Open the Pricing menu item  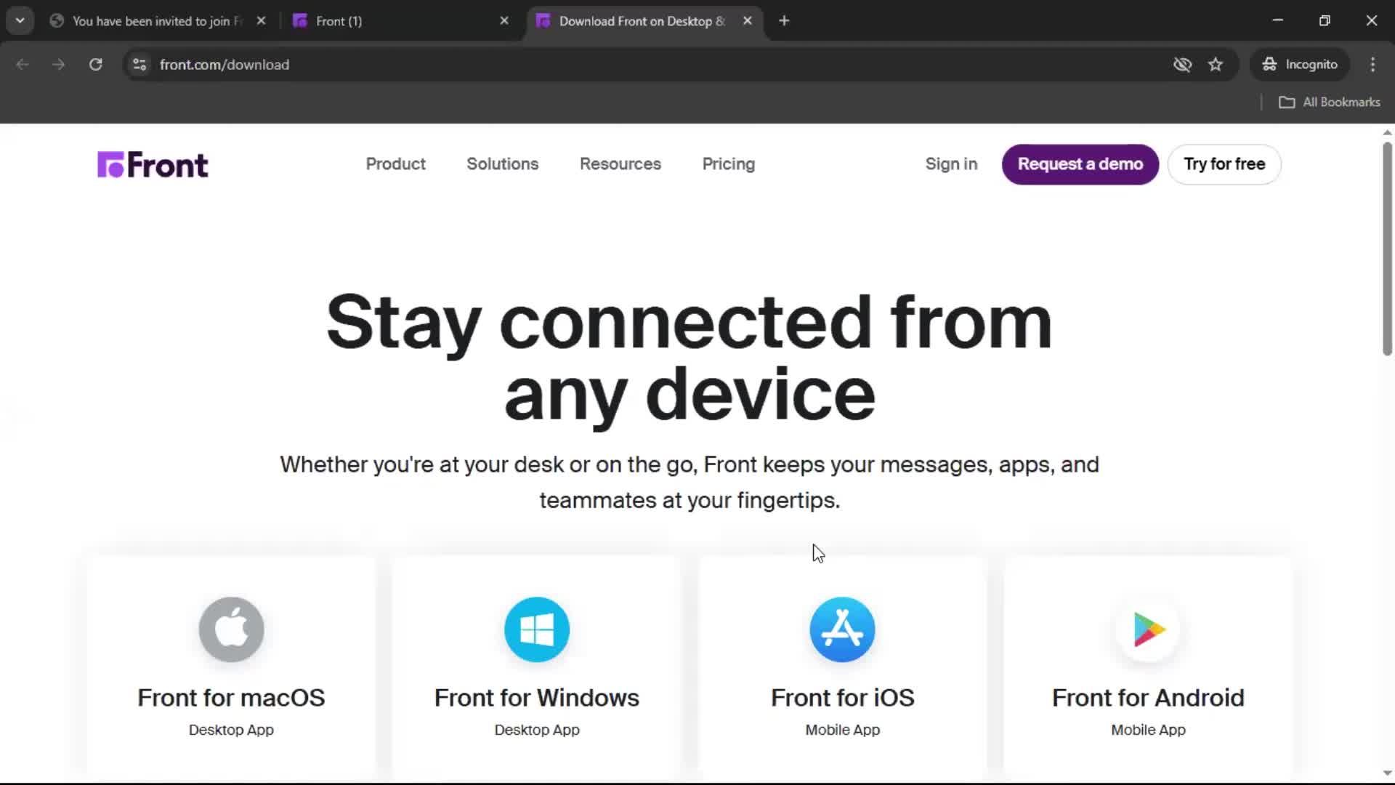(x=728, y=164)
